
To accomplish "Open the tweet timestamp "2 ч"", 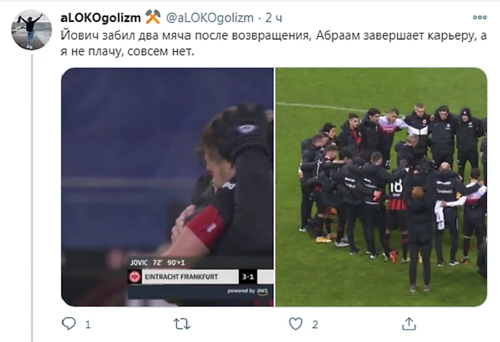I will tap(273, 18).
